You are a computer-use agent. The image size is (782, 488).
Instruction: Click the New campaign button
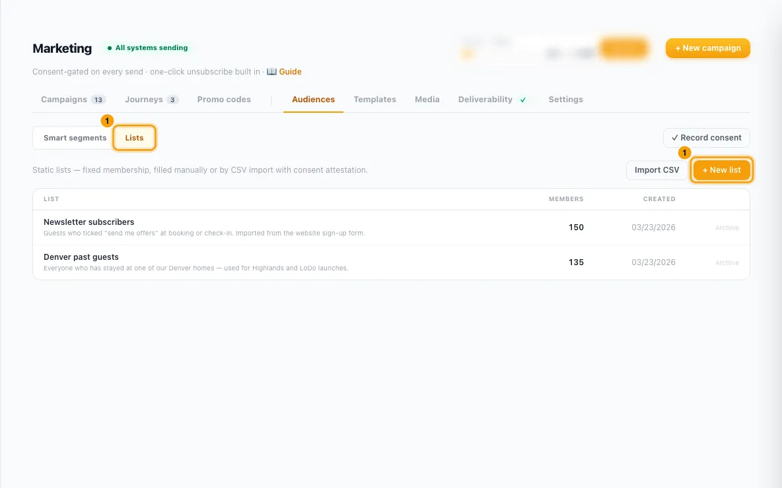point(707,48)
